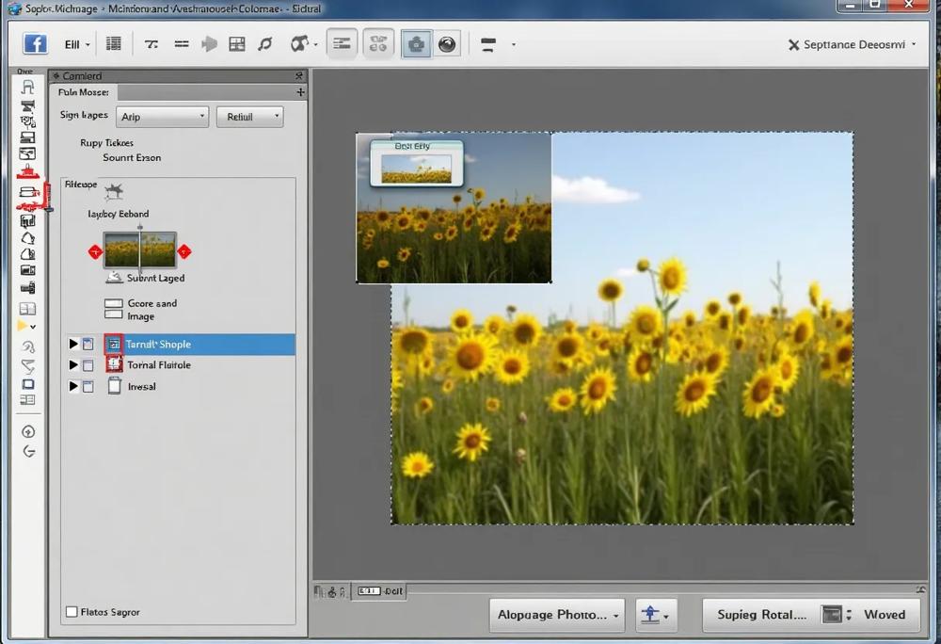Click the Sounrt Erson label

(x=132, y=158)
